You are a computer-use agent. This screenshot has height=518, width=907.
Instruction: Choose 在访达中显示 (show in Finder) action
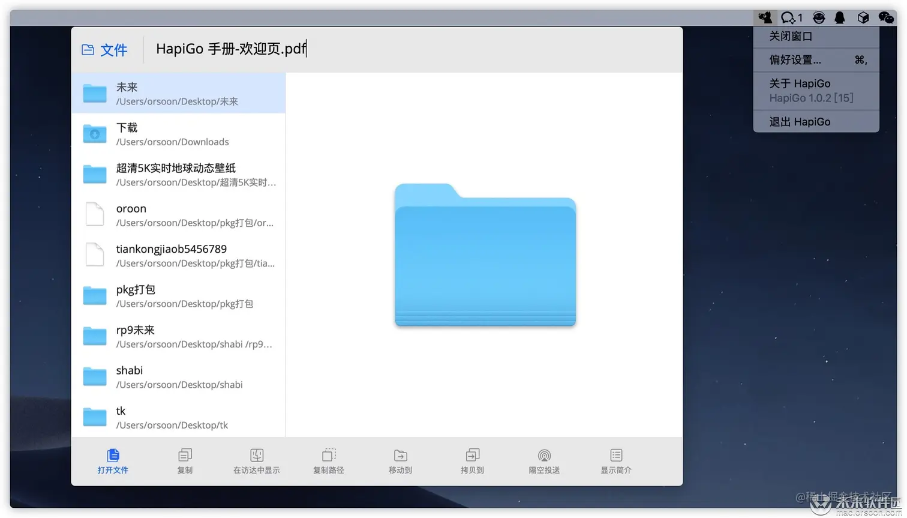click(x=257, y=461)
